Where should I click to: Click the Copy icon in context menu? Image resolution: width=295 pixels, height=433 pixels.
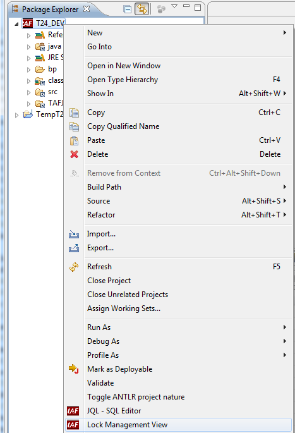[75, 113]
